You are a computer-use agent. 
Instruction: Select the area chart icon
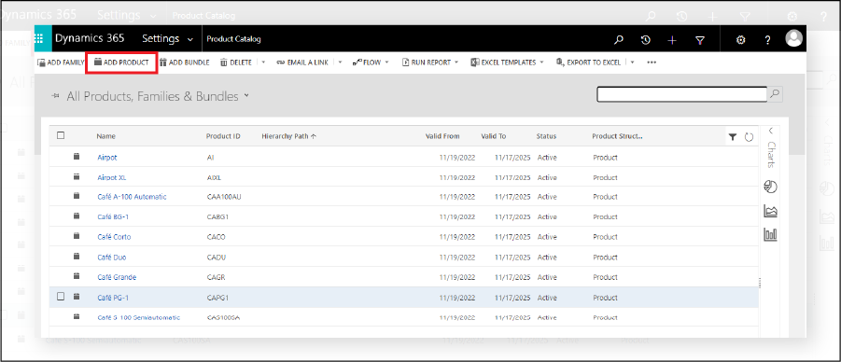pos(770,211)
